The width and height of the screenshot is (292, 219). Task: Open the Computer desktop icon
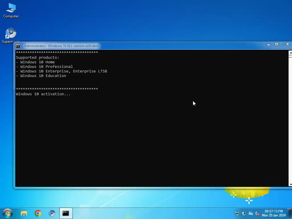click(x=11, y=11)
